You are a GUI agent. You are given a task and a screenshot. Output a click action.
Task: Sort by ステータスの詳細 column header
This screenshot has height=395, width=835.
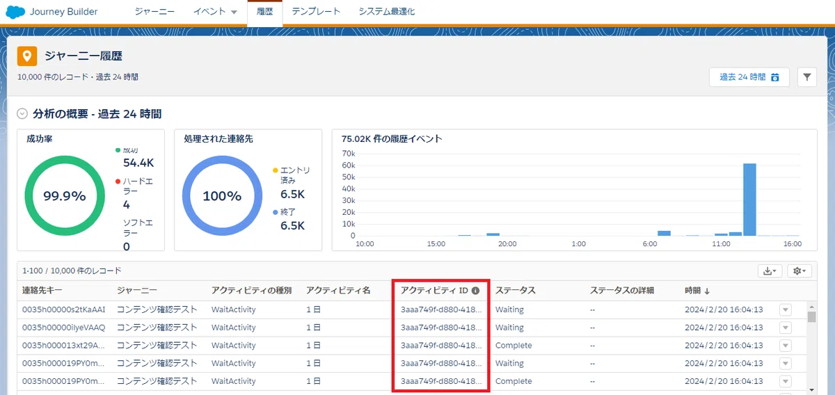tap(622, 291)
